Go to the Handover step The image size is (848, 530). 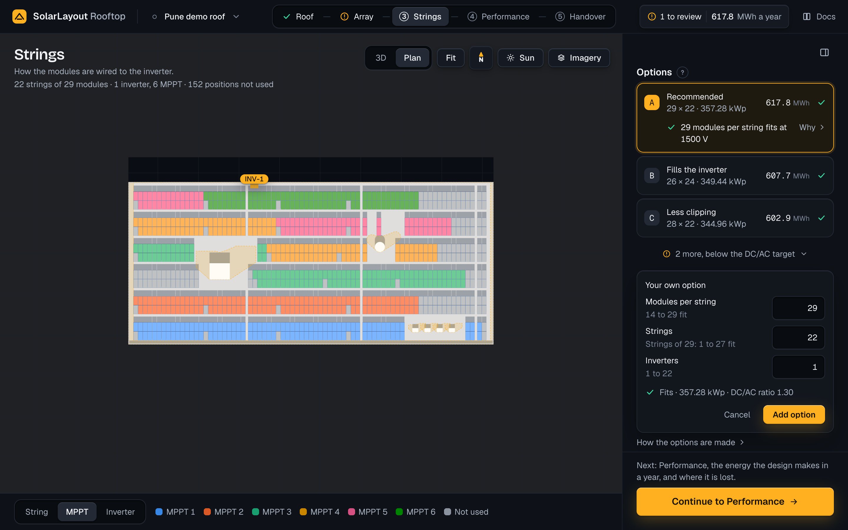tap(580, 16)
